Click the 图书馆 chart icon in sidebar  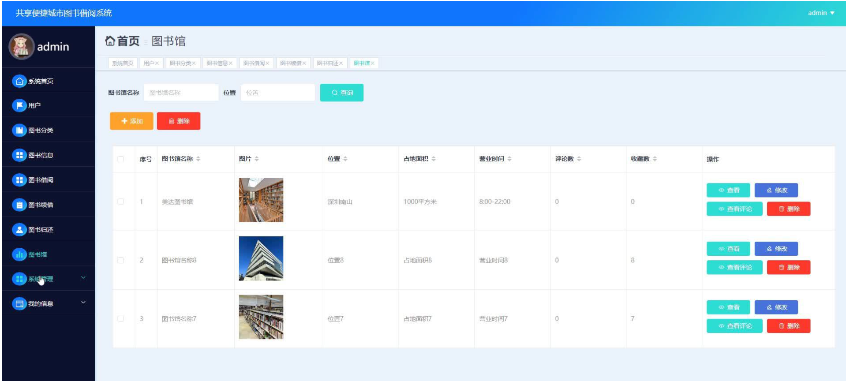tap(19, 254)
